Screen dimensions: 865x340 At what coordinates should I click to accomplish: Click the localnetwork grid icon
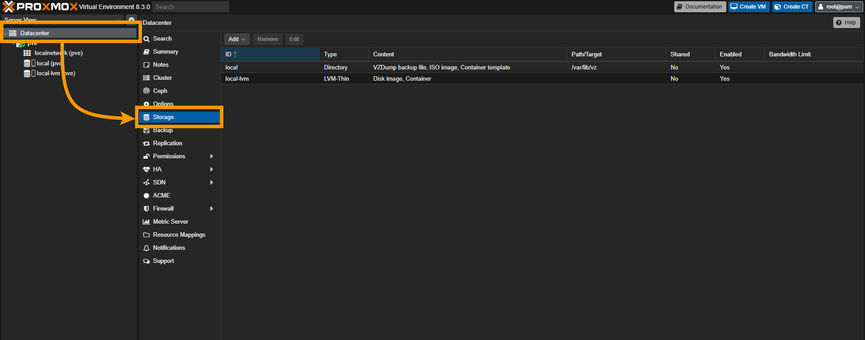[x=27, y=53]
